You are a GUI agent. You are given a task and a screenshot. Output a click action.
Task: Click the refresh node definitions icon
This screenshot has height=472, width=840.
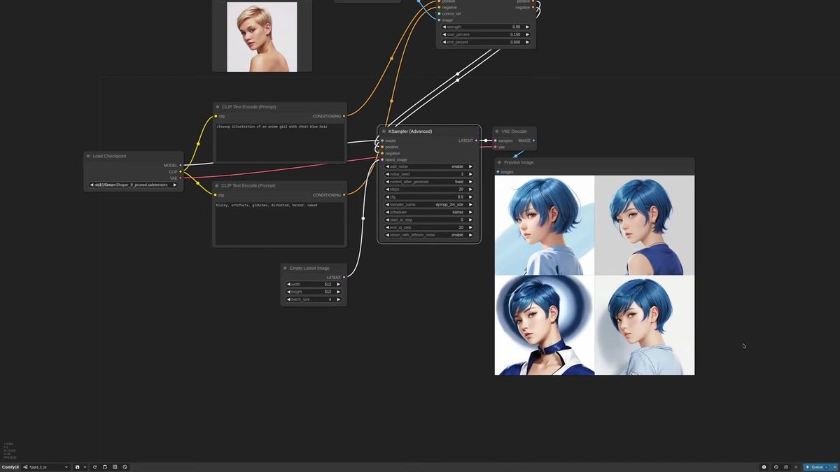point(94,467)
